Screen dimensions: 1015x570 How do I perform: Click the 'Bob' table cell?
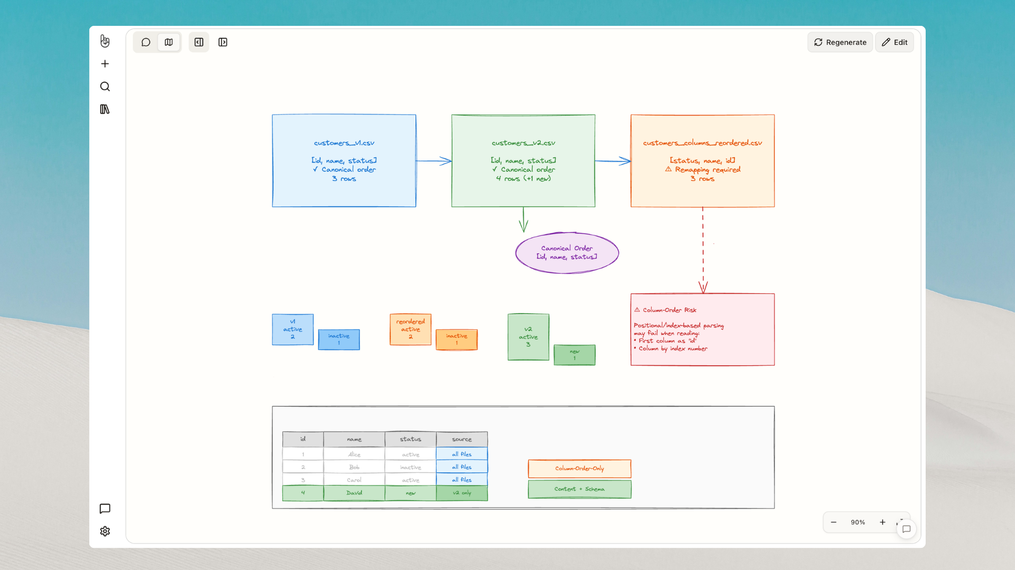pyautogui.click(x=354, y=467)
